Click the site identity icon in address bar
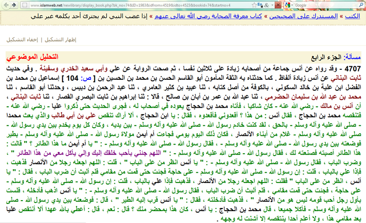This screenshot has width=366, height=223. click(25, 5)
